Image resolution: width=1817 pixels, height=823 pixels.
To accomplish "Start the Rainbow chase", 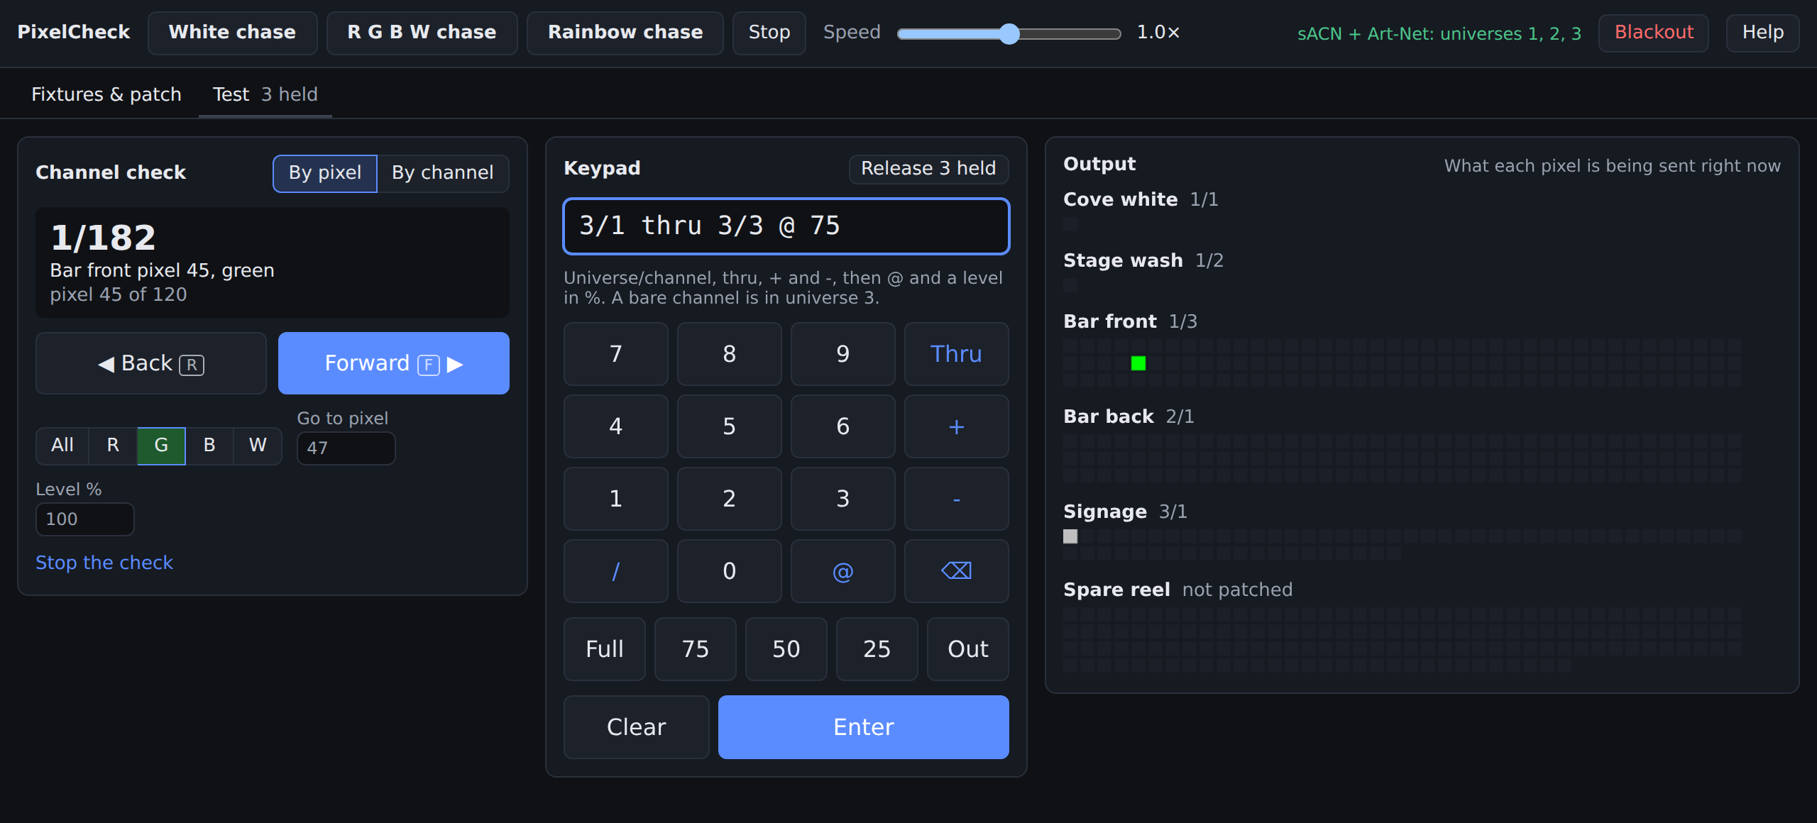I will point(625,33).
